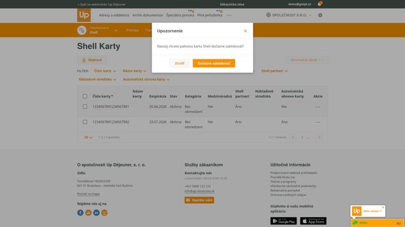This screenshot has width=405, height=227.
Task: Expand the Nákladové stredisko filter
Action: coord(97,79)
